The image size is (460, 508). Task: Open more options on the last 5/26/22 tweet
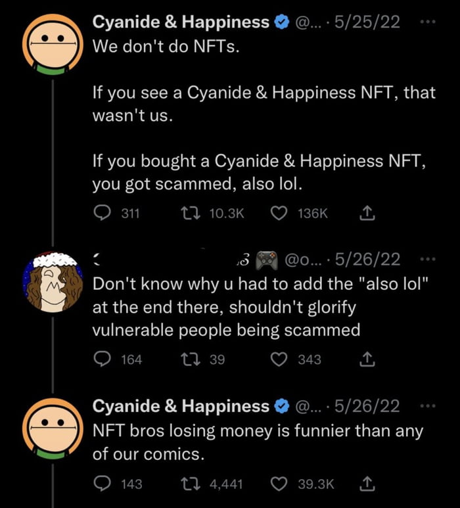click(x=428, y=405)
